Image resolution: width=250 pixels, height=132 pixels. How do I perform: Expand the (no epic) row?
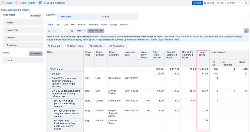point(51,74)
